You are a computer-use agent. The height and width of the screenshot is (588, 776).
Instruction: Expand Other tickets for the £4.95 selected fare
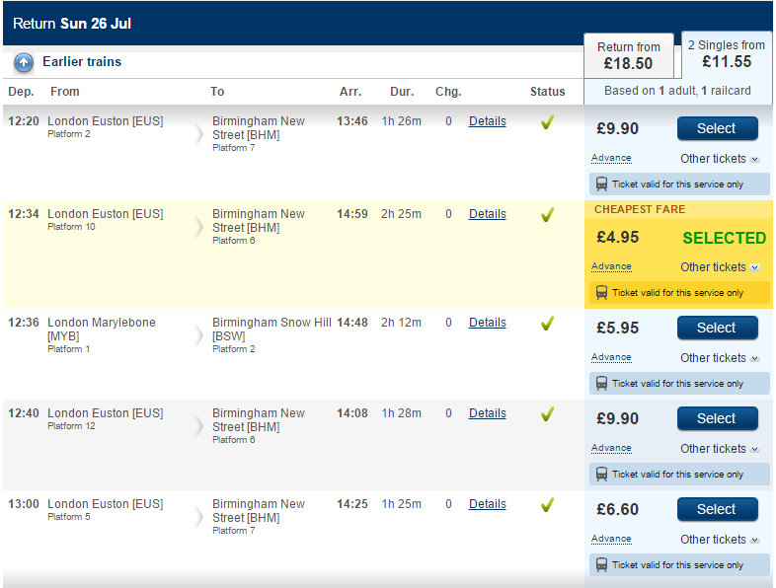click(720, 267)
